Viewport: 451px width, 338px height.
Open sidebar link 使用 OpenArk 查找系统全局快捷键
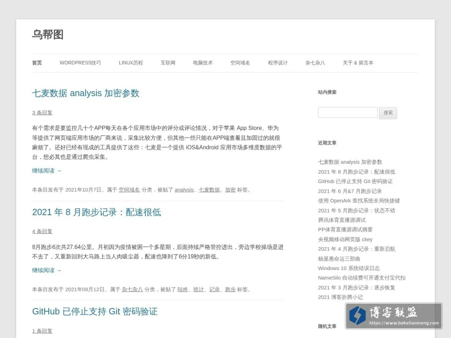[x=359, y=201]
